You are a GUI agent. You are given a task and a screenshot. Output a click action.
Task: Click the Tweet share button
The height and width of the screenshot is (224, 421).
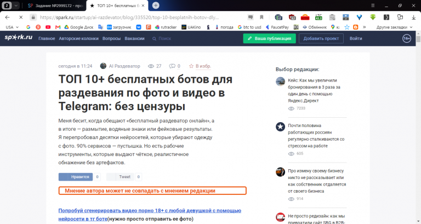click(x=120, y=177)
